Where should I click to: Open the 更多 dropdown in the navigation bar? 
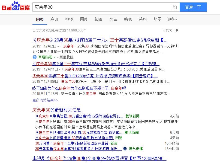point(172,20)
